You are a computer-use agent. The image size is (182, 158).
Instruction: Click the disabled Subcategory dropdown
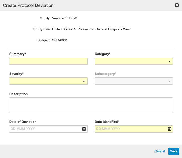(133, 81)
